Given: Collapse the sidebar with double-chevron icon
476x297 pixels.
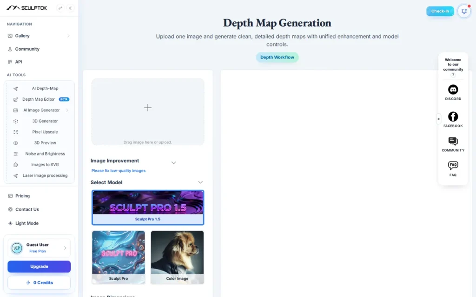Looking at the screenshot, I should [x=70, y=8].
